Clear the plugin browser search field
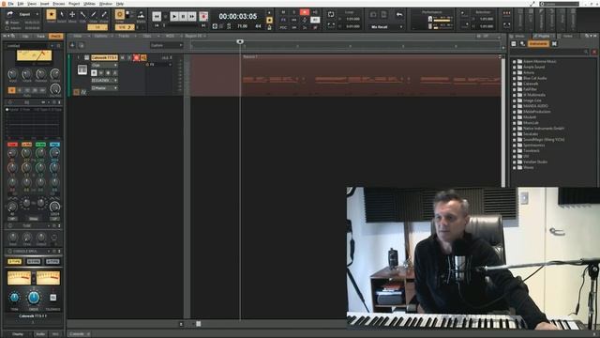 (x=594, y=52)
